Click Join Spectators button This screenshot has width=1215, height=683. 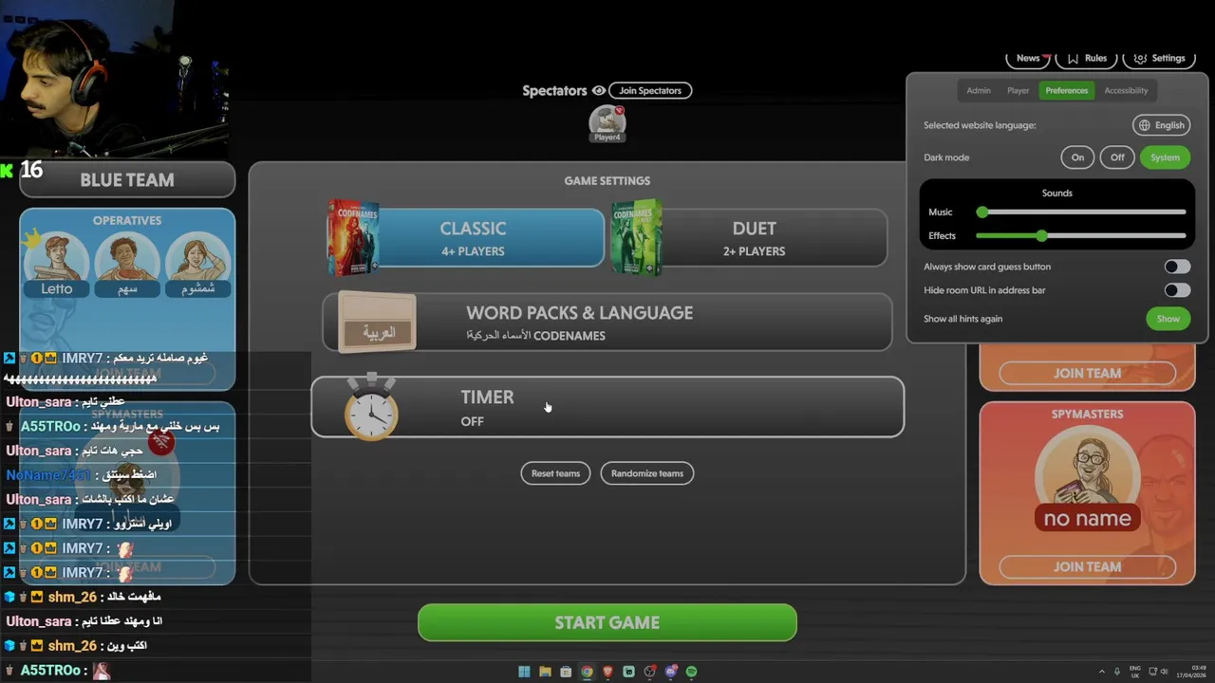pos(650,91)
